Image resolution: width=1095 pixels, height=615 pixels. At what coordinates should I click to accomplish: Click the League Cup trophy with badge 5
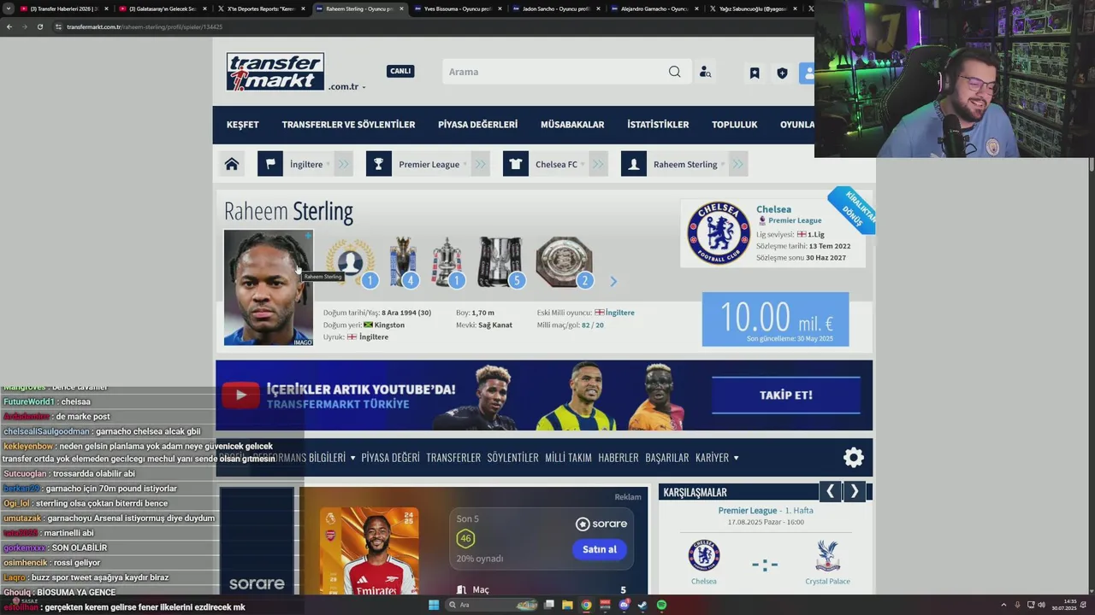pyautogui.click(x=500, y=262)
